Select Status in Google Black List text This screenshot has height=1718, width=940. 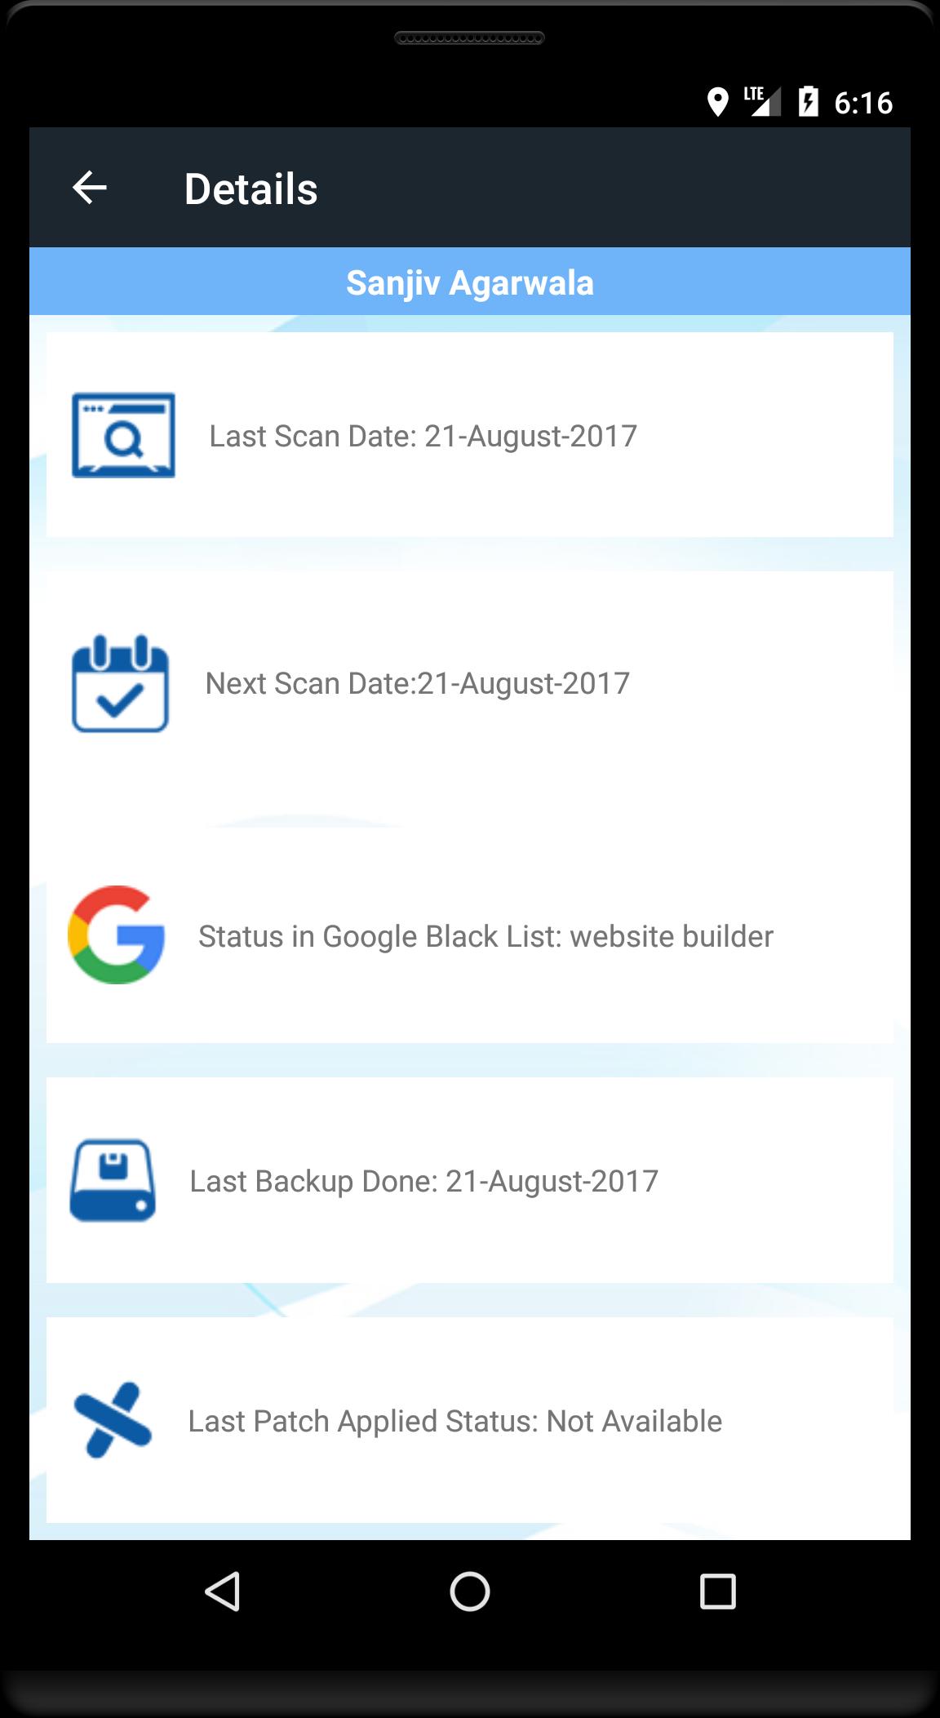click(x=486, y=937)
